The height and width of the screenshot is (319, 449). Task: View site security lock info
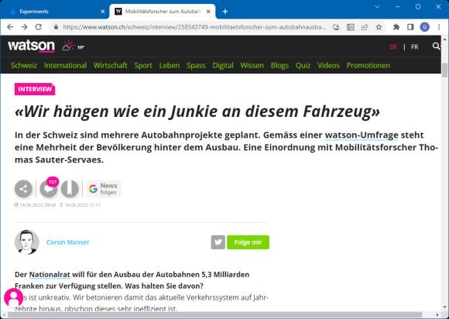click(x=56, y=27)
